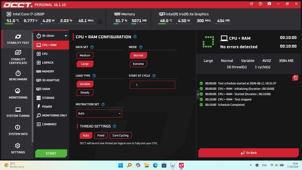The width and height of the screenshot is (302, 170).
Task: Click the No errors detected status
Action: coord(239,47)
